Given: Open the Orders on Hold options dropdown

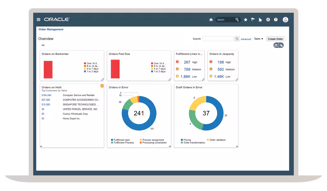Looking at the screenshot, I should click(102, 86).
